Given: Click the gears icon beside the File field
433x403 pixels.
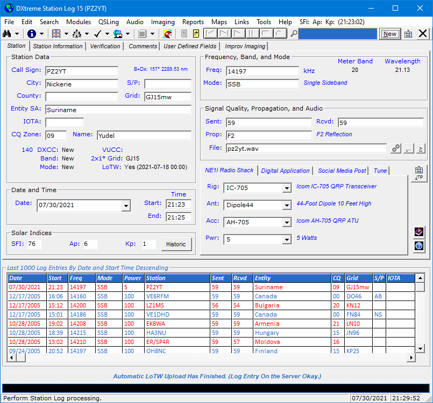Looking at the screenshot, I should [395, 149].
